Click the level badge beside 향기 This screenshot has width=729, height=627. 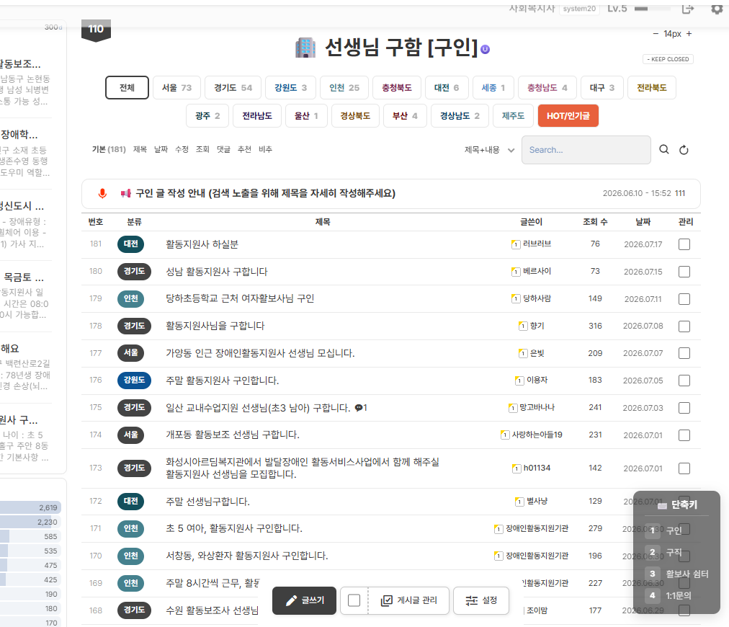click(523, 326)
